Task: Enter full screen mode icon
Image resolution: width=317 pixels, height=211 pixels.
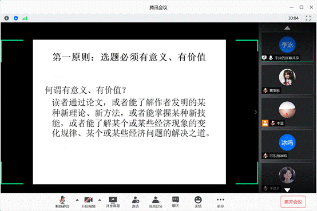Action: (x=308, y=18)
